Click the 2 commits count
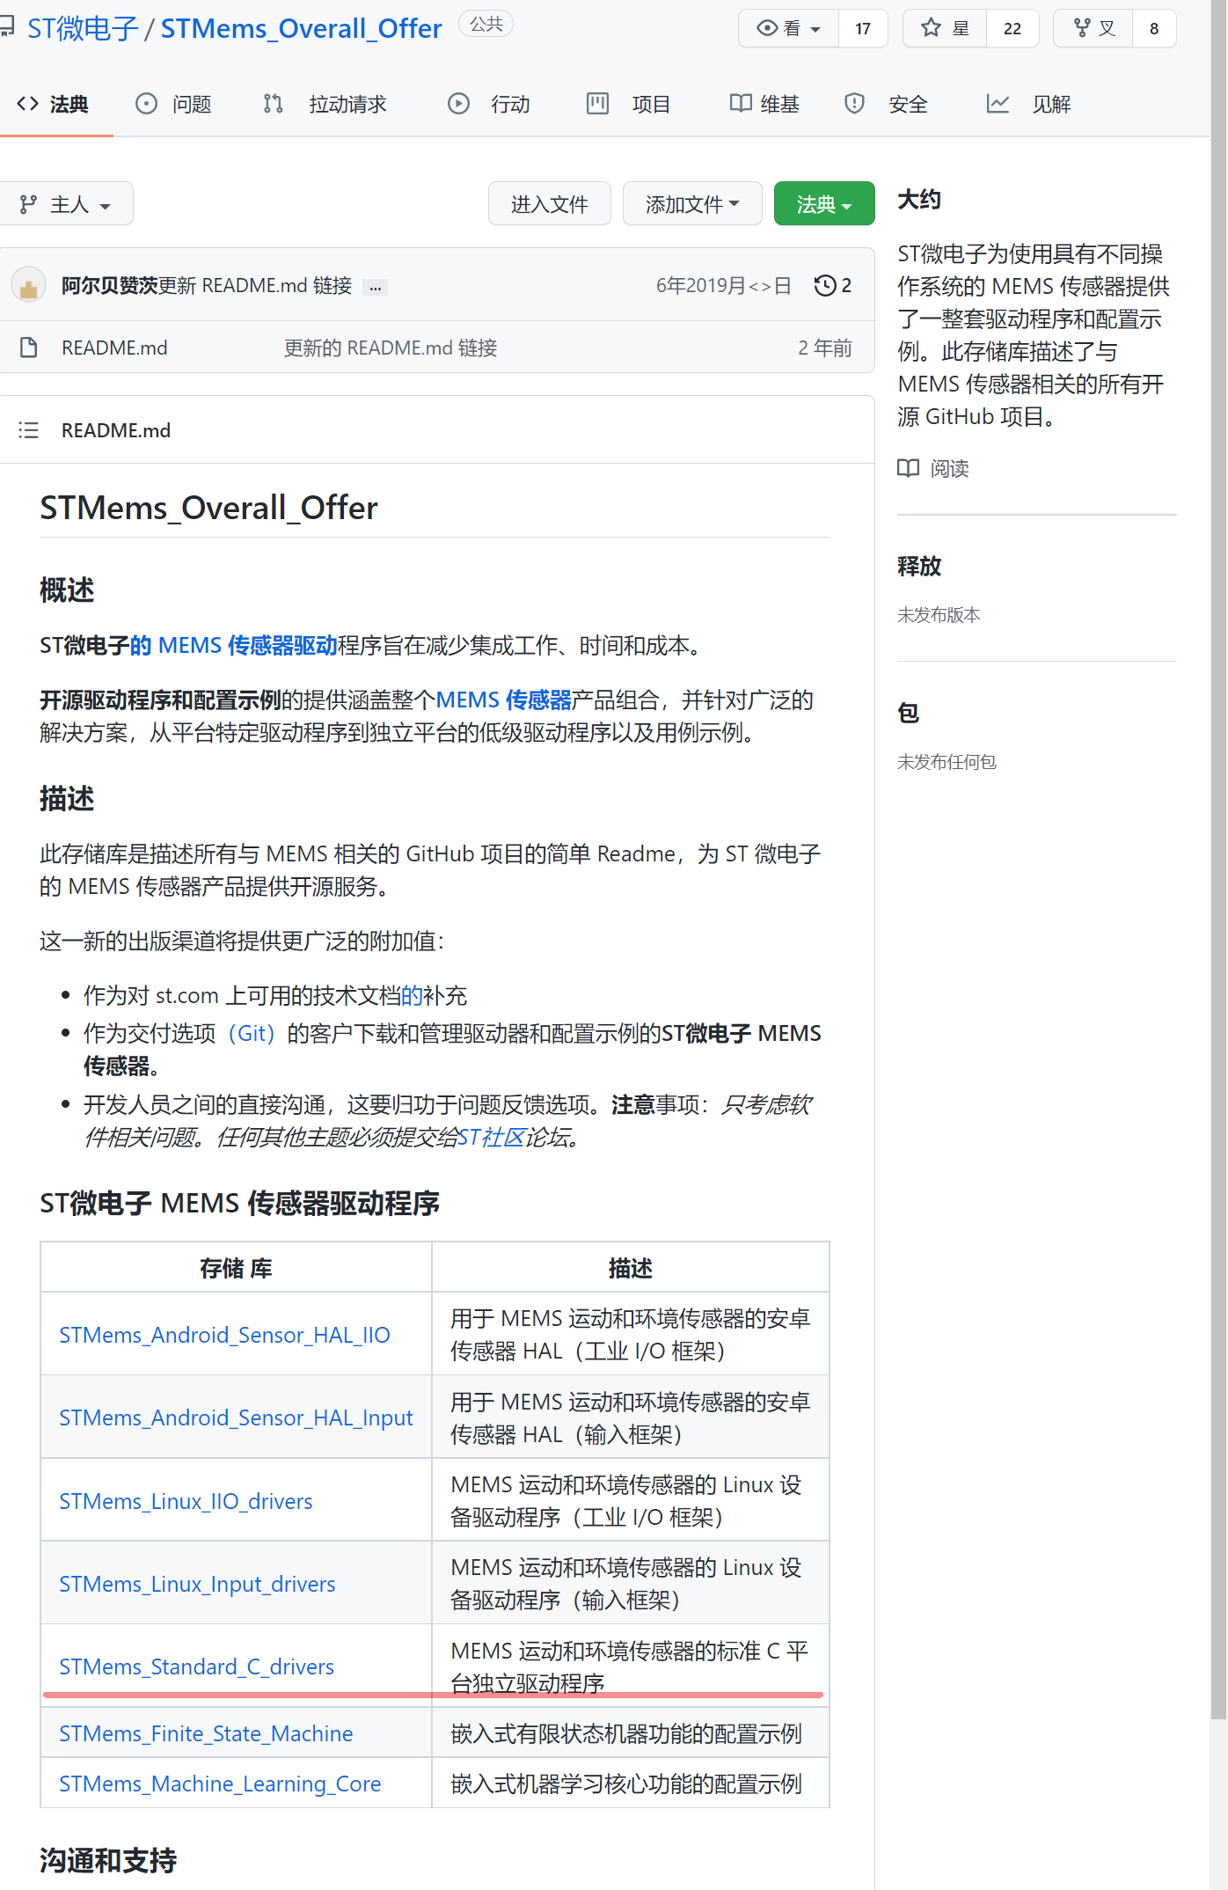The width and height of the screenshot is (1228, 1890). pyautogui.click(x=846, y=285)
